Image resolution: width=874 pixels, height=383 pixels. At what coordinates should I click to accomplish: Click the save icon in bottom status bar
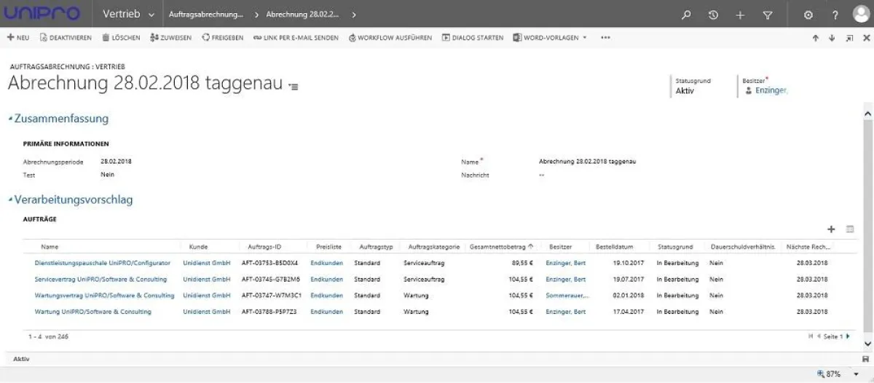point(865,360)
